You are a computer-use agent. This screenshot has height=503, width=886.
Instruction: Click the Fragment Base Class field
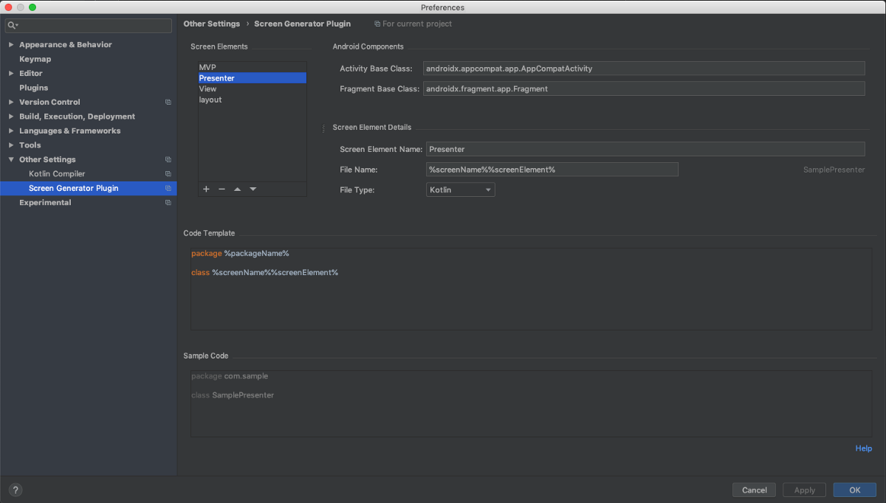[644, 89]
